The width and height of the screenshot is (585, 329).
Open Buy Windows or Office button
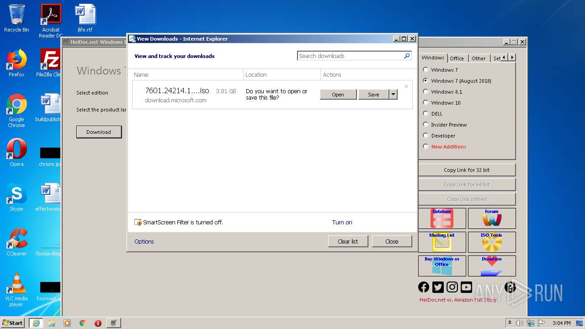click(x=442, y=266)
